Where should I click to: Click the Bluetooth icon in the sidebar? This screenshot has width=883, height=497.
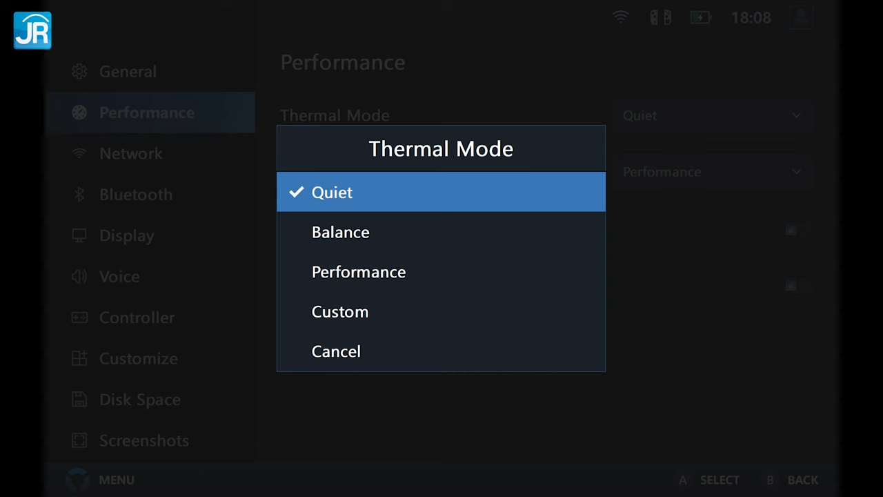[79, 195]
